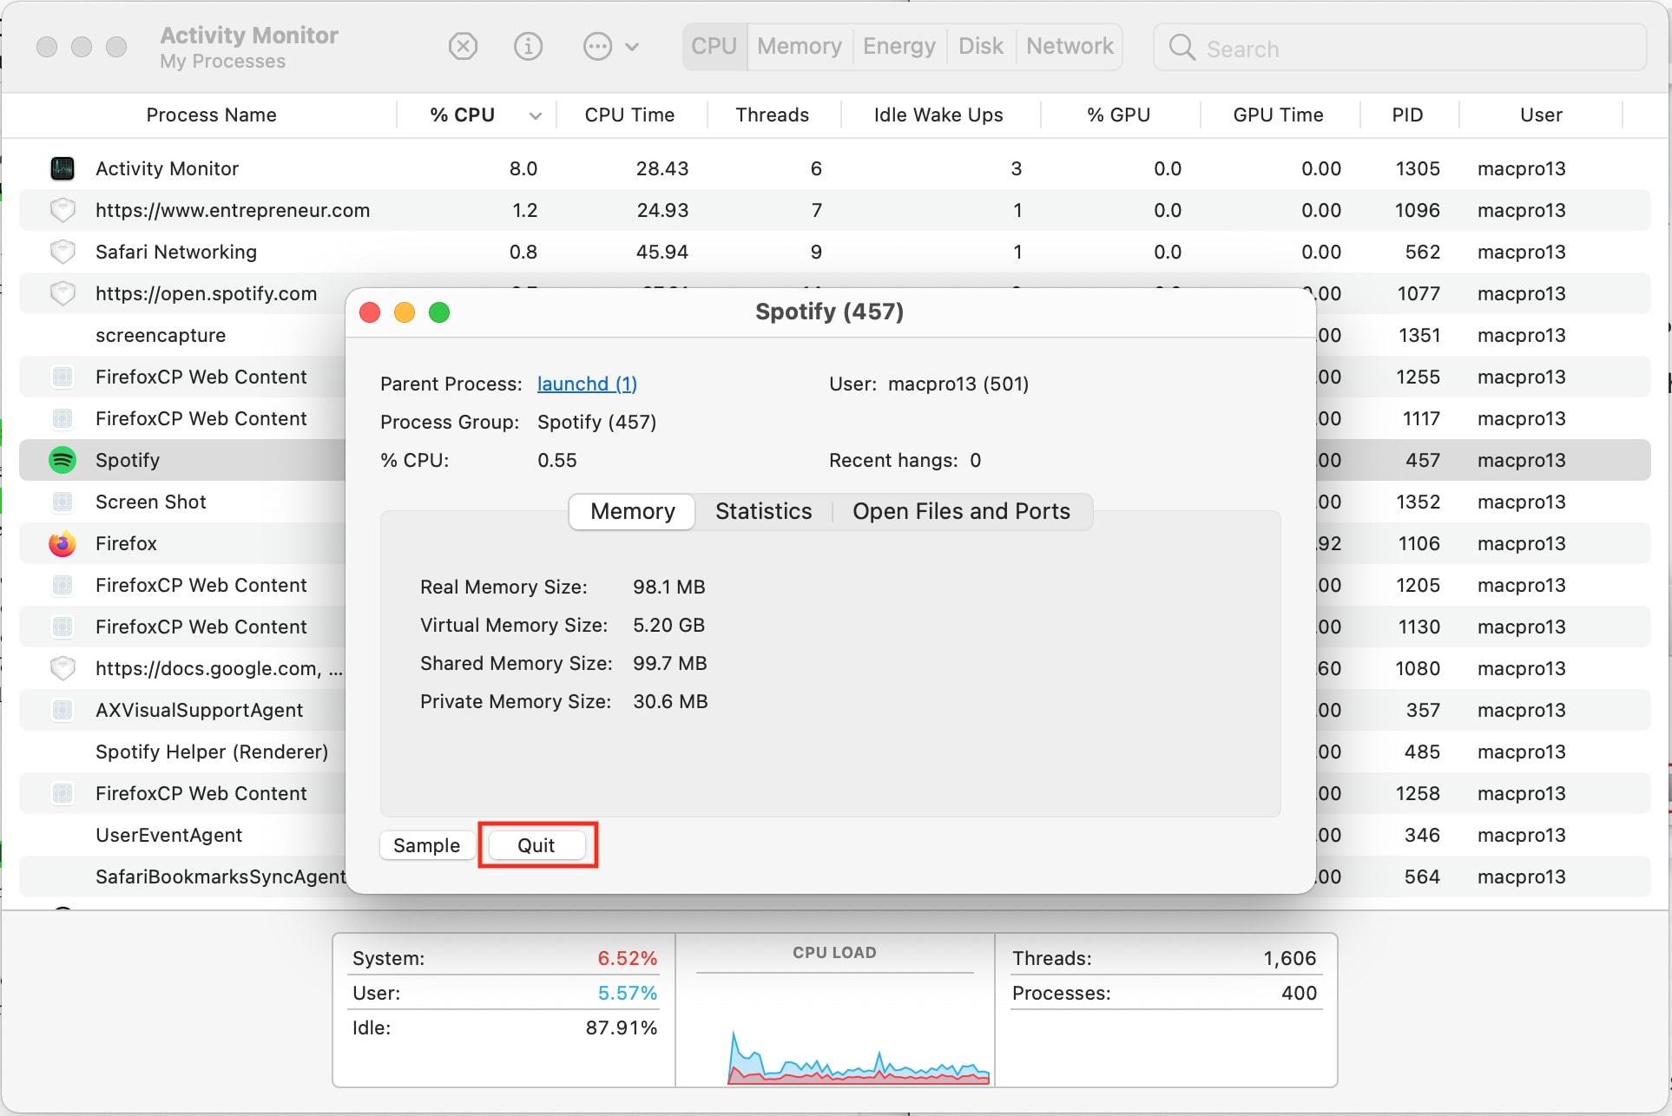Switch to the CPU tab
This screenshot has height=1116, width=1672.
point(714,46)
